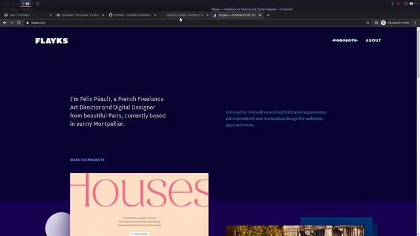Switch to the Grafikart Site.new tab
Image resolution: width=420 pixels, height=236 pixels.
80,15
